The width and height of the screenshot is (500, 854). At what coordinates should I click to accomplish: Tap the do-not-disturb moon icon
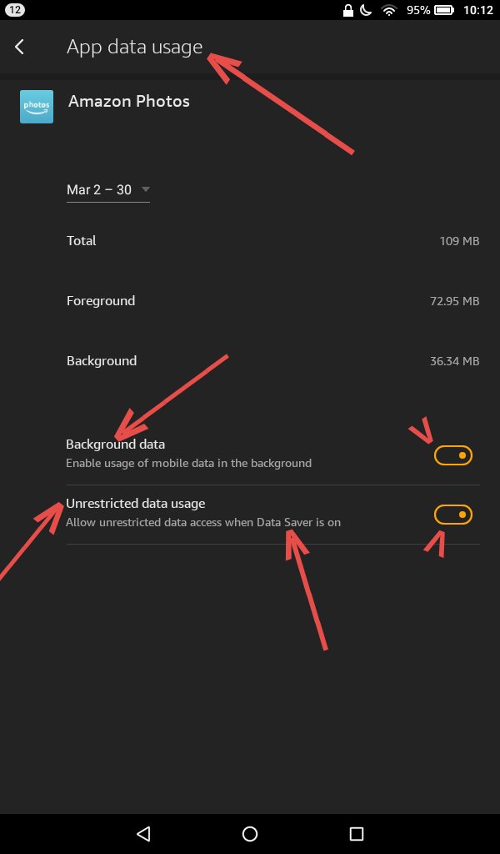coord(367,10)
